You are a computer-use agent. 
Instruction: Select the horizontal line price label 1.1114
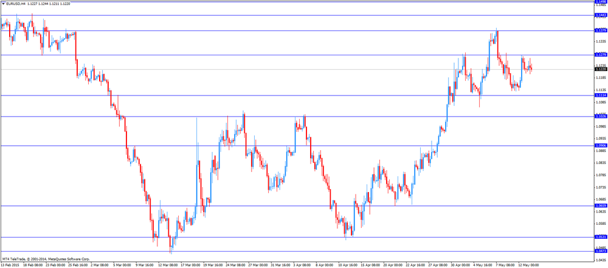(601, 95)
